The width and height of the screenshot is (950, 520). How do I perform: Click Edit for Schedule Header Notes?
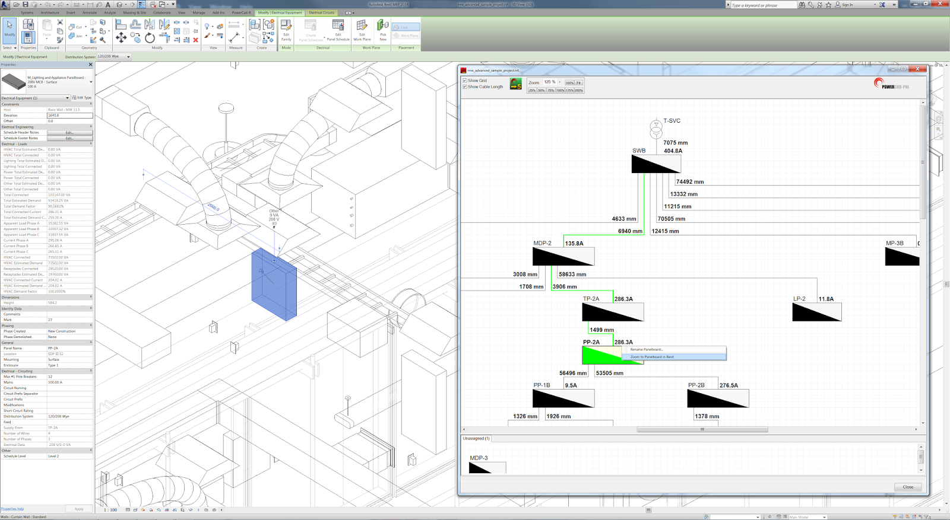point(69,132)
